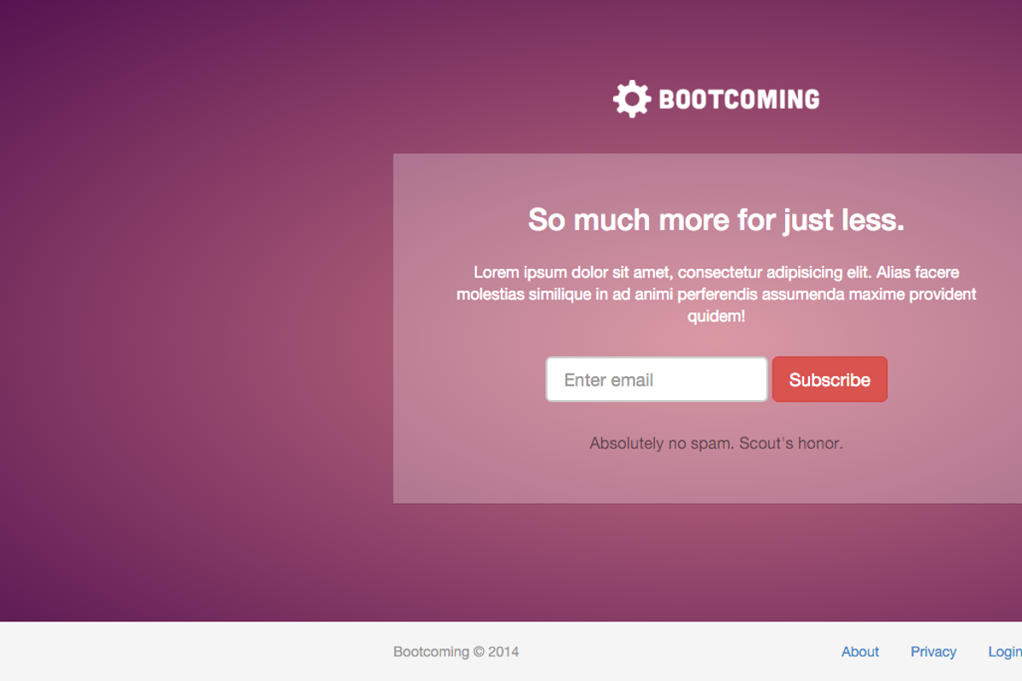1022x681 pixels.
Task: Click the red Subscribe button
Action: coord(830,379)
